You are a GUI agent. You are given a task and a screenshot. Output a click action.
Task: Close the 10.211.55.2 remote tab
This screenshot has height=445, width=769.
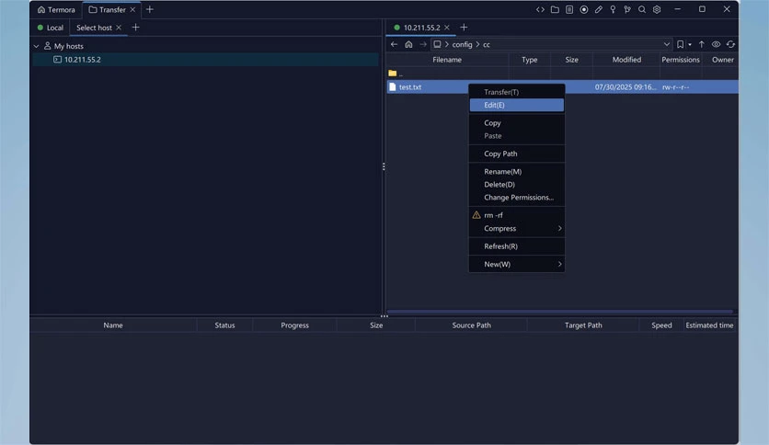[x=447, y=28]
